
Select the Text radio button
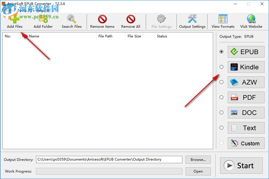pos(222,128)
